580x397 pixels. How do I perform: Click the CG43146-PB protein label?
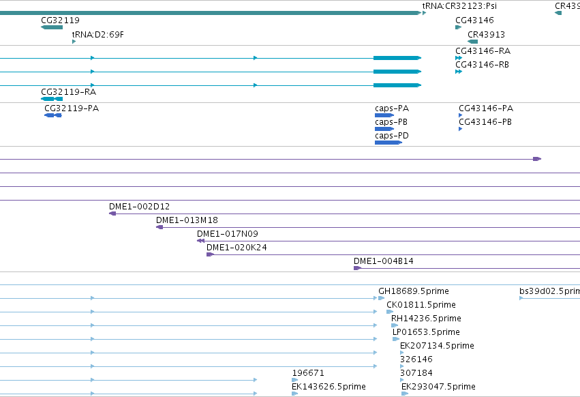click(485, 122)
